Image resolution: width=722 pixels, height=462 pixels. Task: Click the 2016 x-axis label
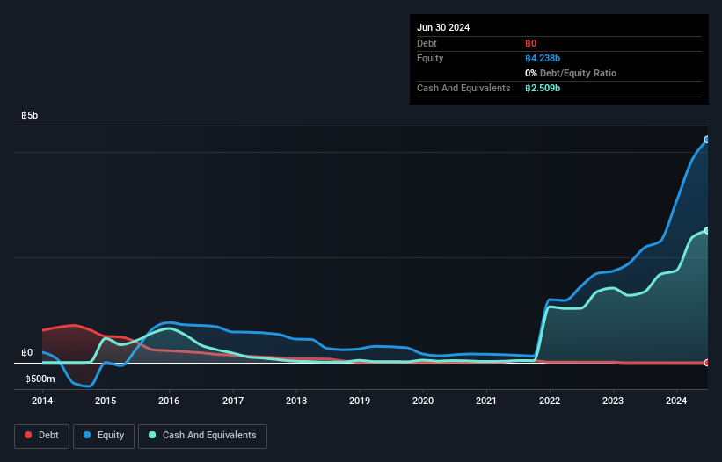pyautogui.click(x=169, y=401)
